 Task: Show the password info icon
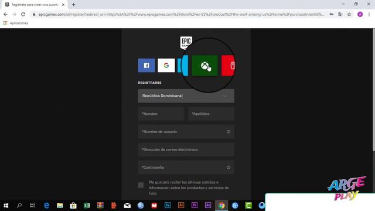(229, 167)
